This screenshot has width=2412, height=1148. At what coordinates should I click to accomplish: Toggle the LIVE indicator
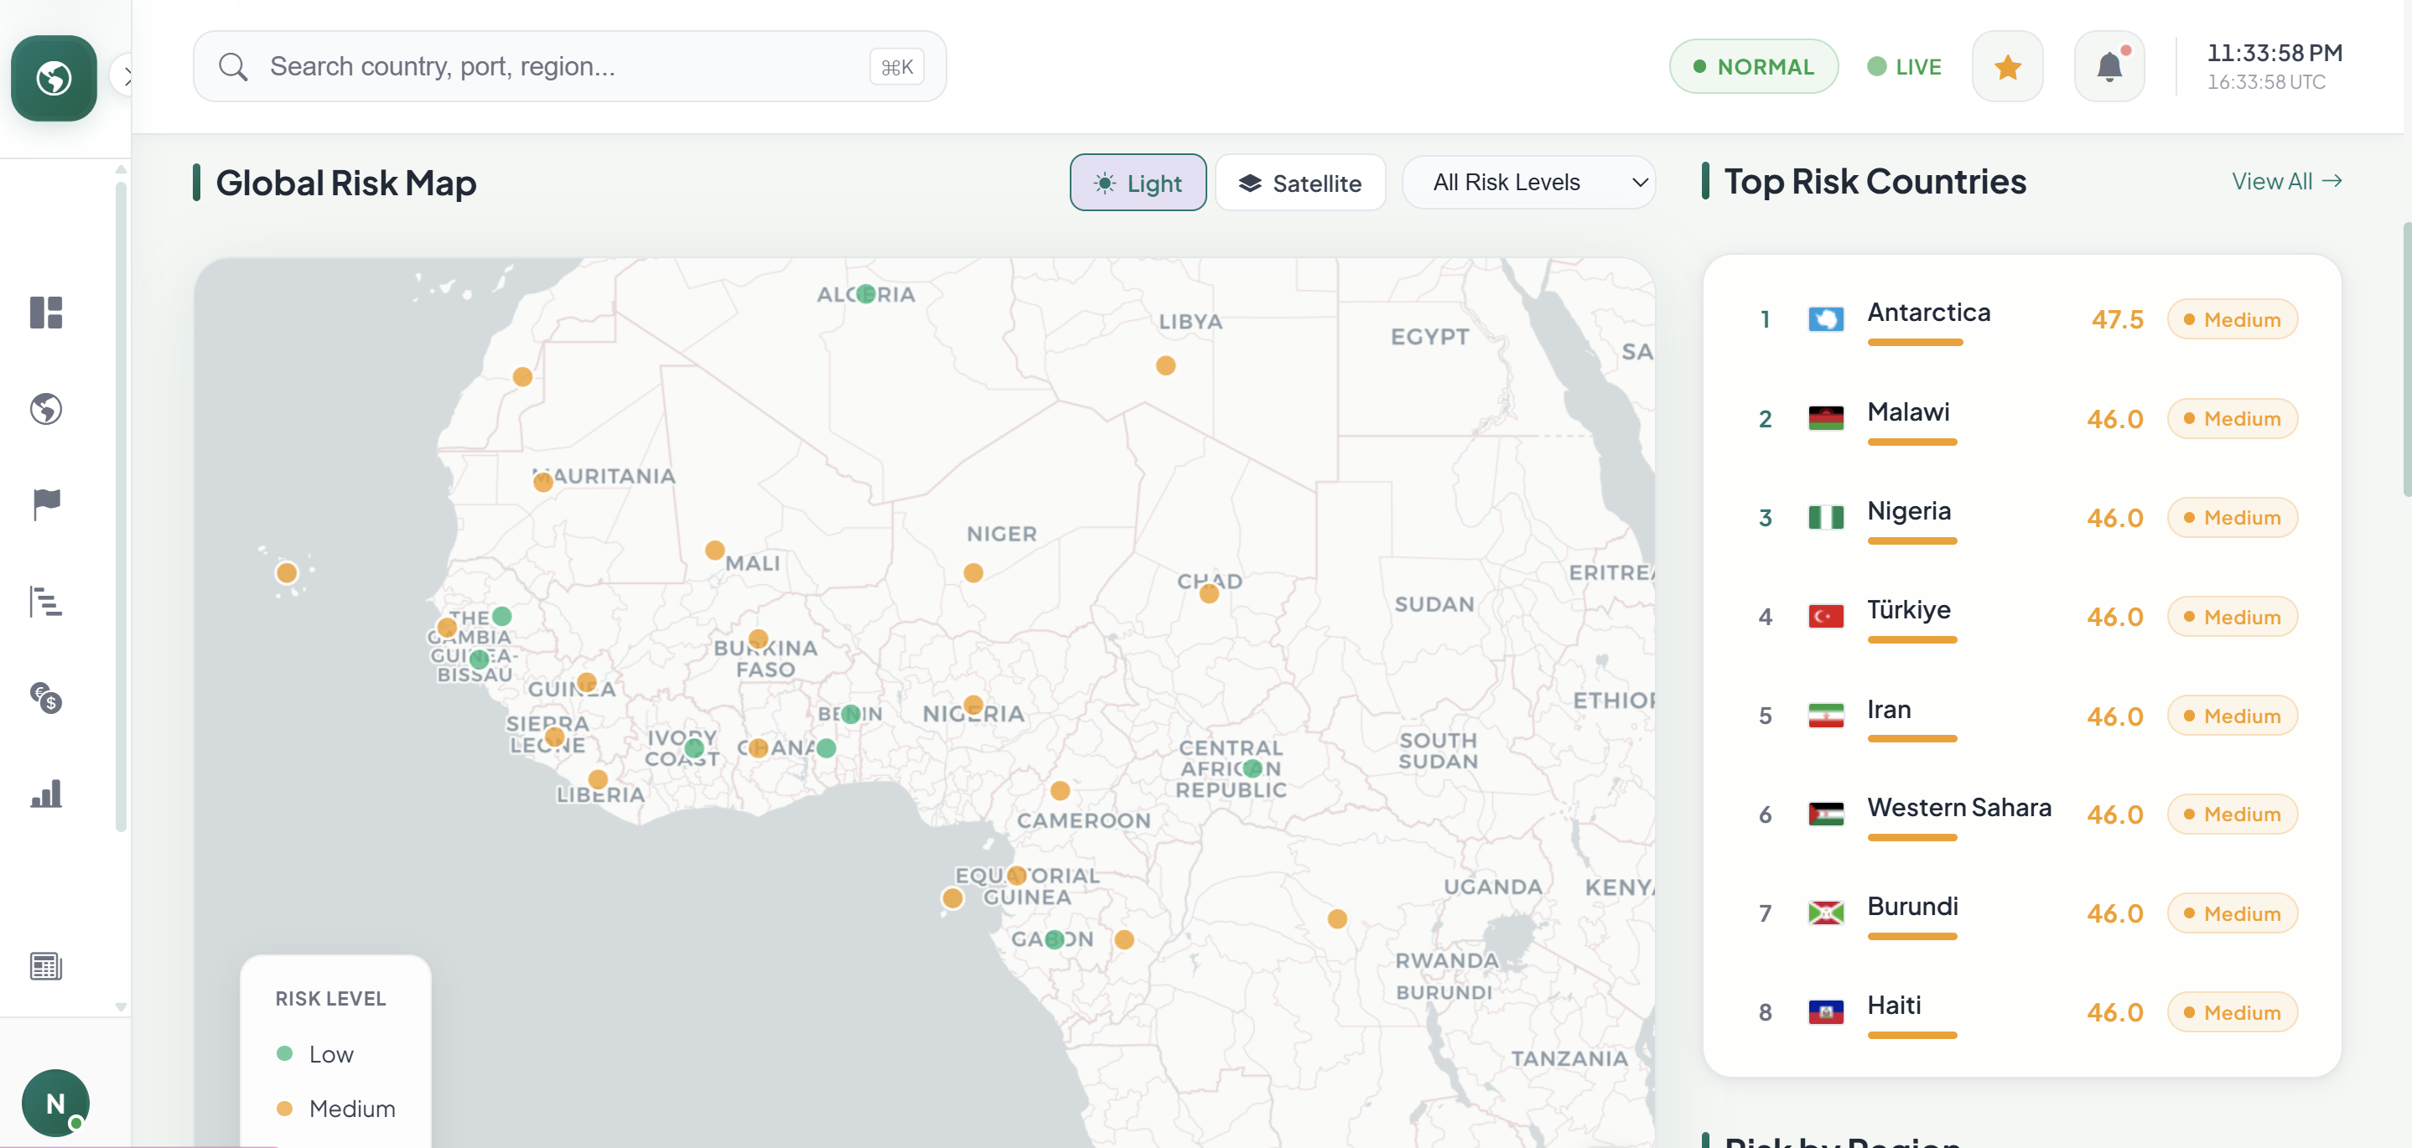(1905, 66)
